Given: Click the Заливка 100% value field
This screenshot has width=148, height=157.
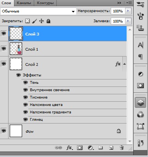Looking at the screenshot, I should (118, 21).
